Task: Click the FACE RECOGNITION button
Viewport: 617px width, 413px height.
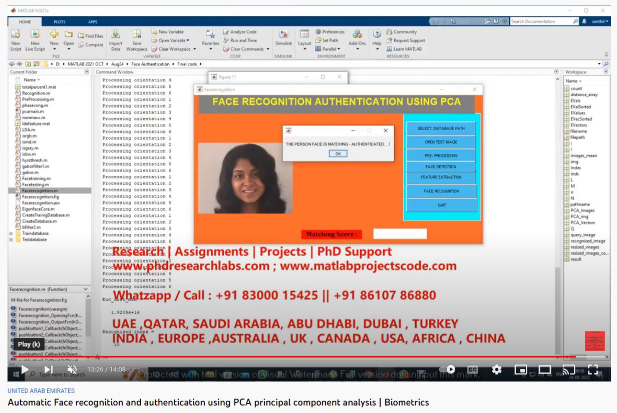Action: click(441, 191)
